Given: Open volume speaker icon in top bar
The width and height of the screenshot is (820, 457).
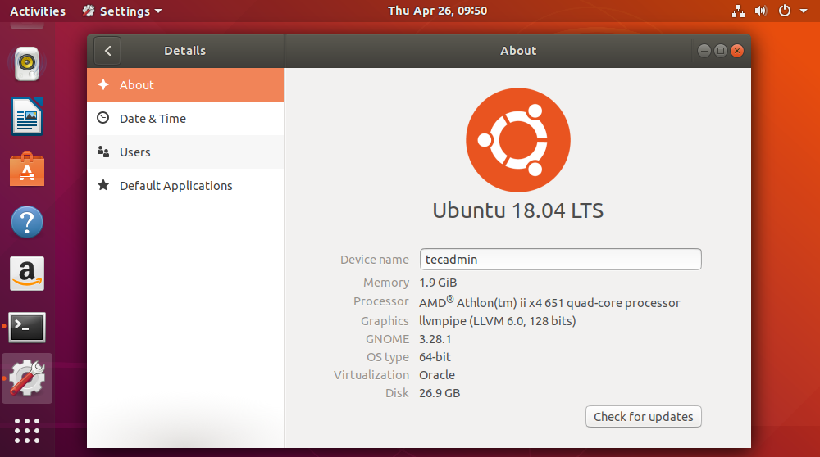Looking at the screenshot, I should [x=761, y=11].
